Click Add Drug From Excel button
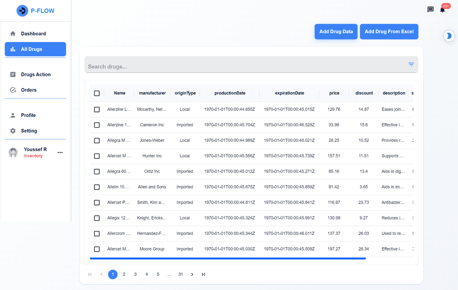 pyautogui.click(x=389, y=32)
